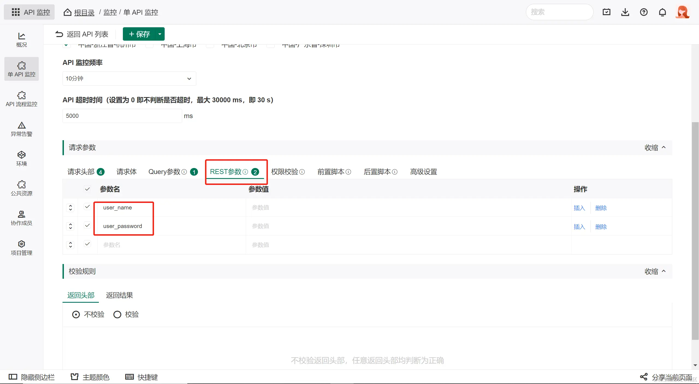Screen dimensions: 699x384
Task: Switch to the 请求头部 tab
Action: [81, 172]
